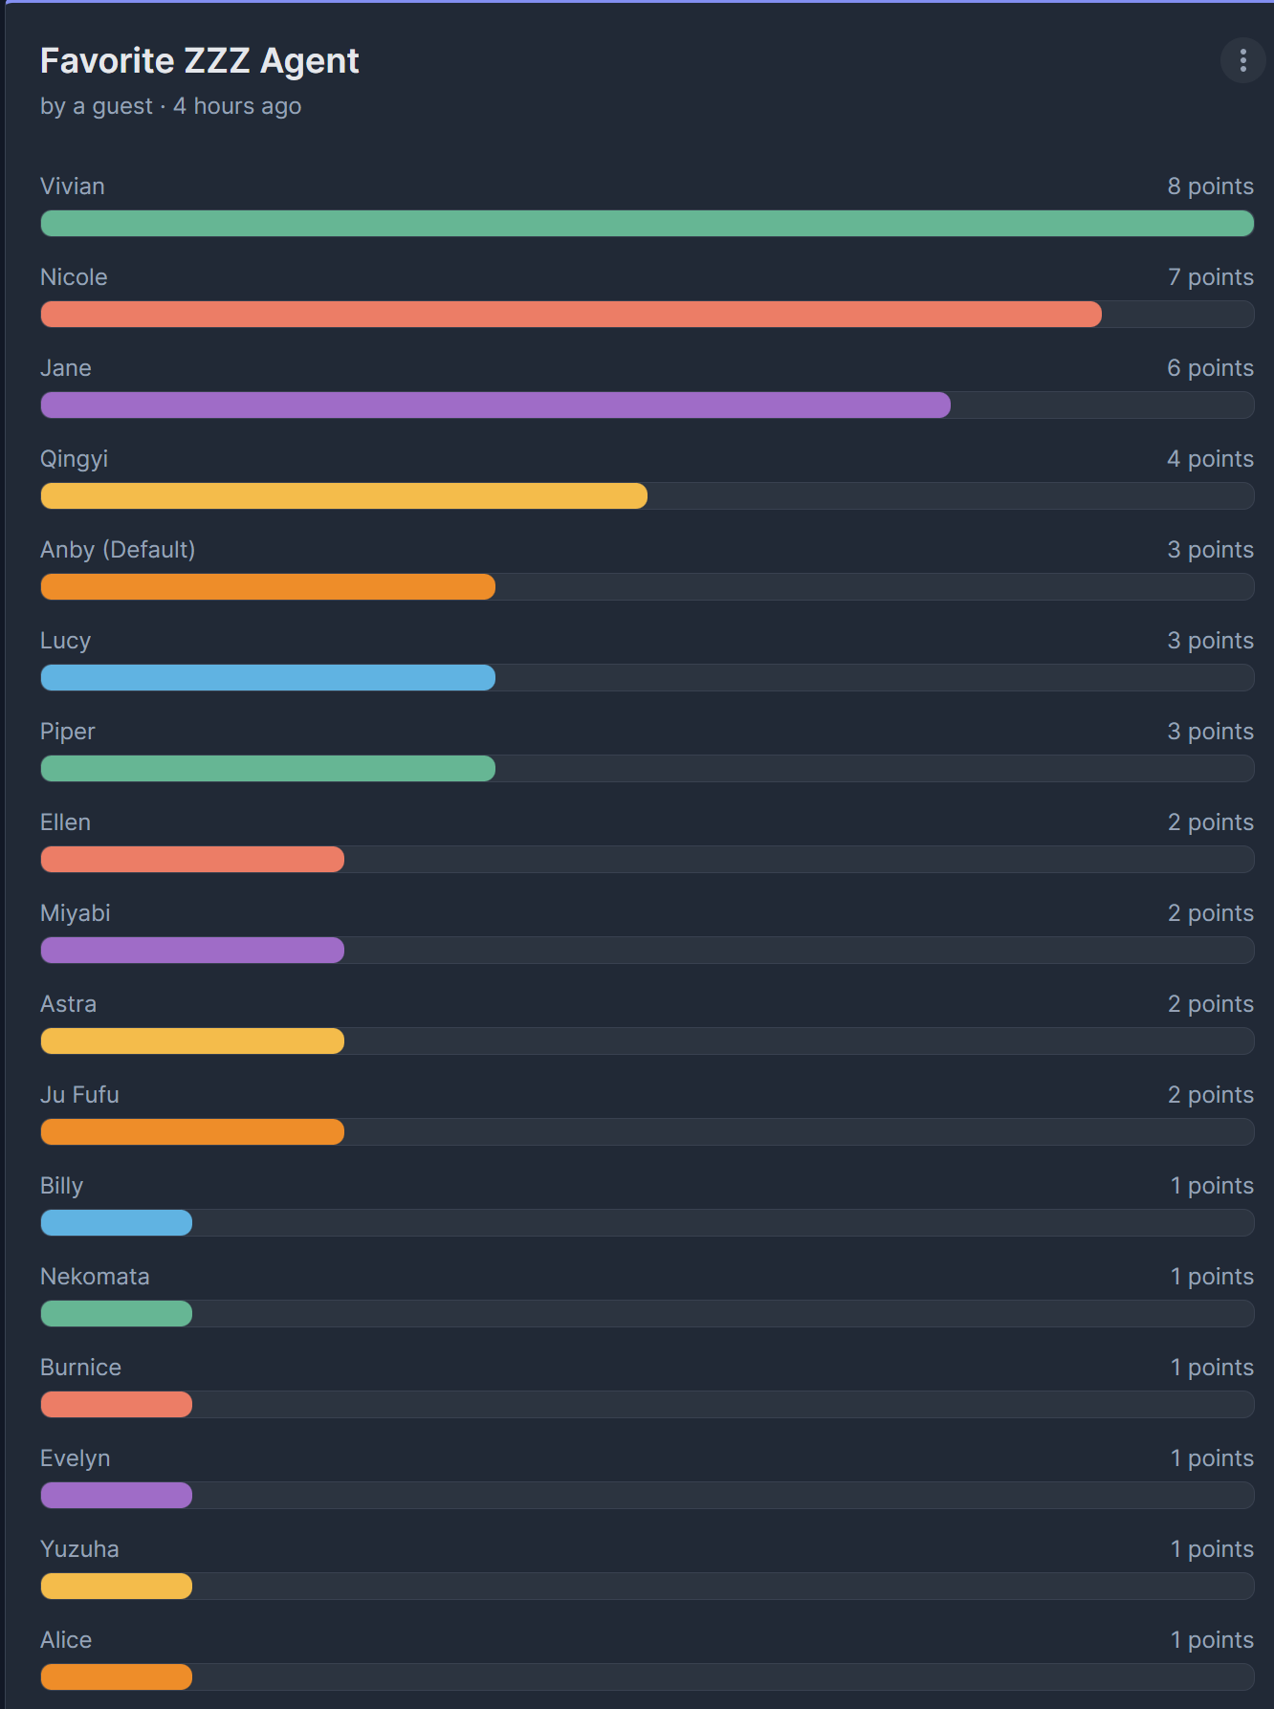Click the "3 points" score for Anby (Default)

click(1210, 550)
